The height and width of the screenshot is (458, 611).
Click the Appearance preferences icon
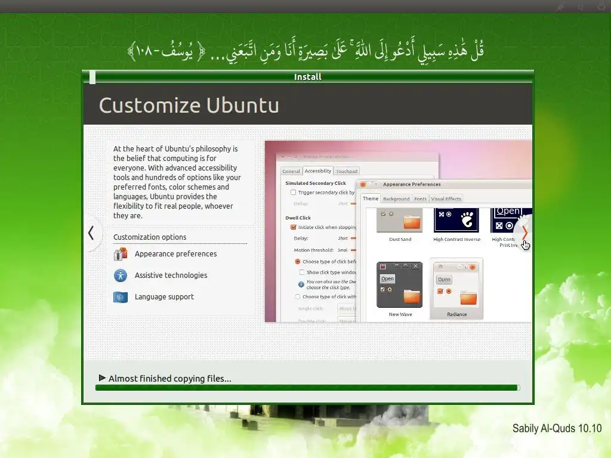tap(121, 254)
